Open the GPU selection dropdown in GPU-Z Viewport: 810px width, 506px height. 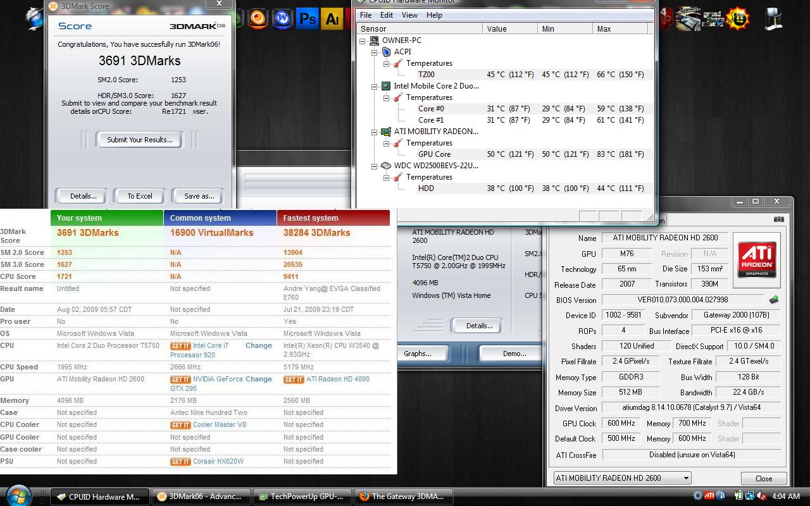pos(622,478)
